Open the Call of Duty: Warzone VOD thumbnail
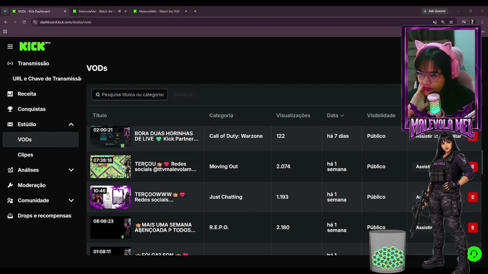This screenshot has width=488, height=274. pyautogui.click(x=111, y=136)
